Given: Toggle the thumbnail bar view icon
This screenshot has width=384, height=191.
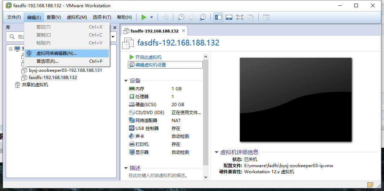Looking at the screenshot, I should click(229, 17).
